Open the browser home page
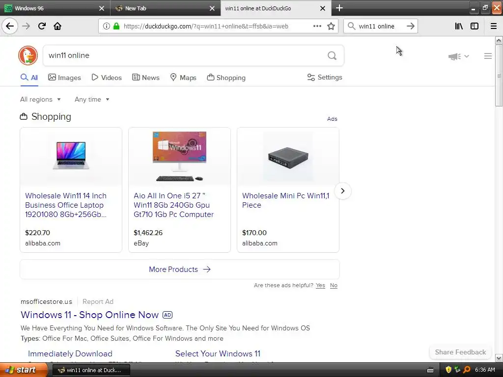 57,26
